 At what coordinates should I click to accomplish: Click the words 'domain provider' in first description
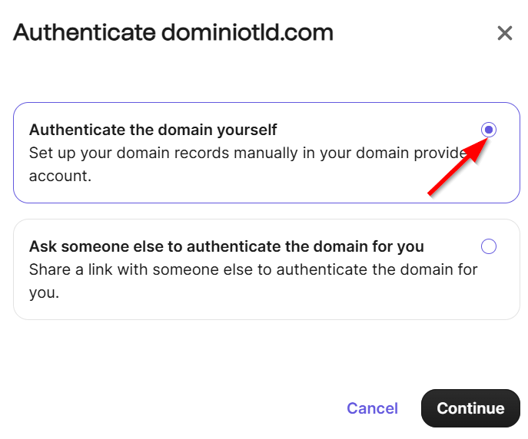413,153
